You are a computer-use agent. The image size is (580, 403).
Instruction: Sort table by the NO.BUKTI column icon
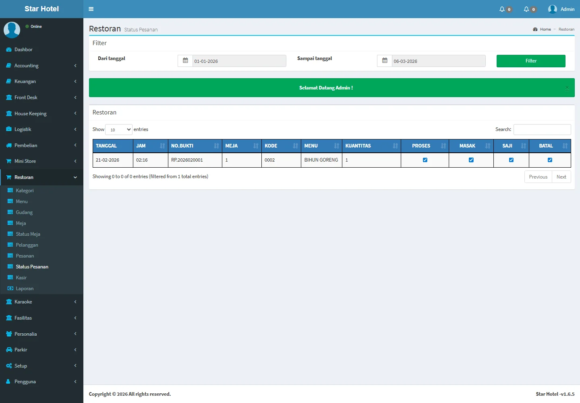(216, 146)
